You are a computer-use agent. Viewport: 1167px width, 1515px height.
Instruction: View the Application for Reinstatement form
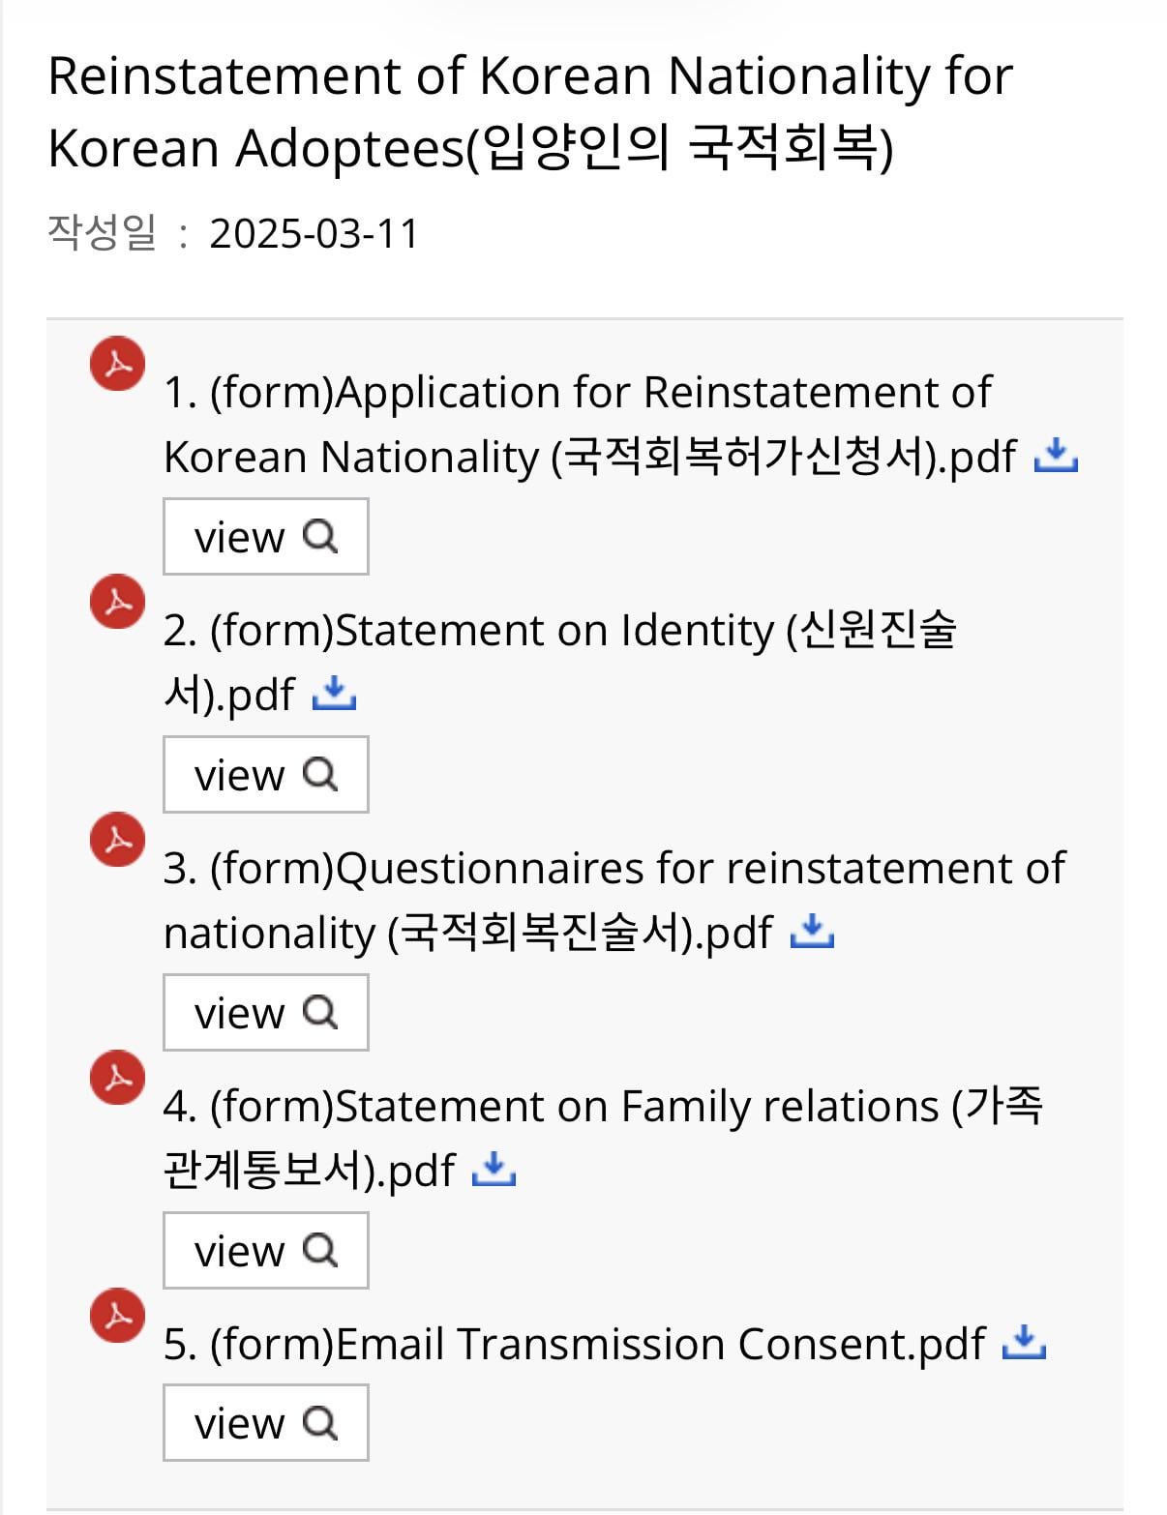point(265,537)
